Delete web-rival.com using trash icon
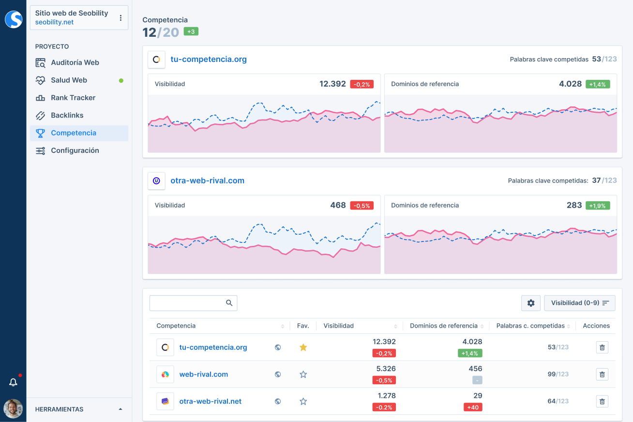This screenshot has width=633, height=422. (602, 374)
